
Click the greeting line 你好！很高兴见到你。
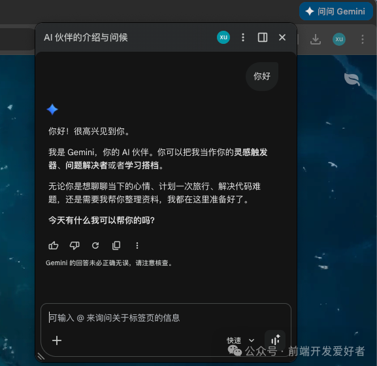click(90, 132)
